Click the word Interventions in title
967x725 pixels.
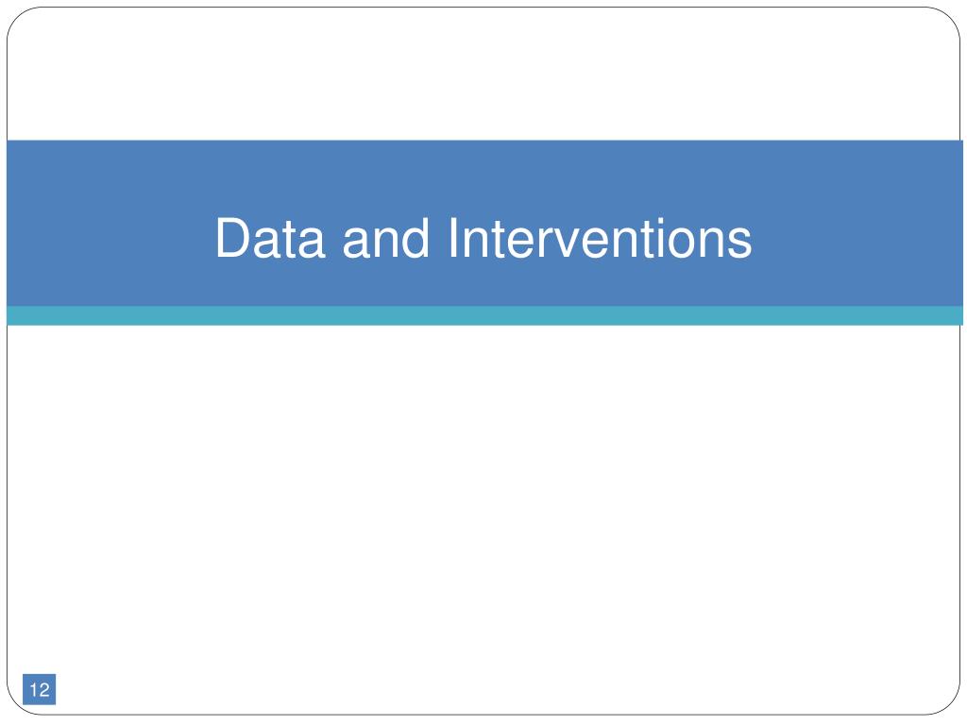(601, 238)
